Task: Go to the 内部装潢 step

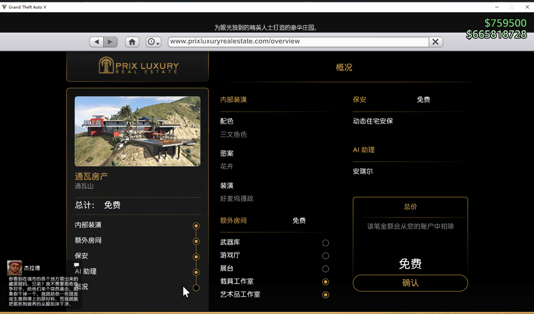Action: [x=88, y=225]
